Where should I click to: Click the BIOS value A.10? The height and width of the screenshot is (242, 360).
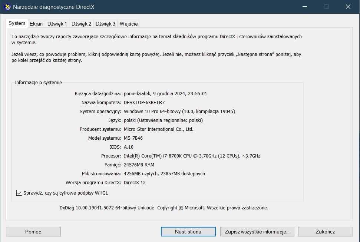pyautogui.click(x=129, y=147)
